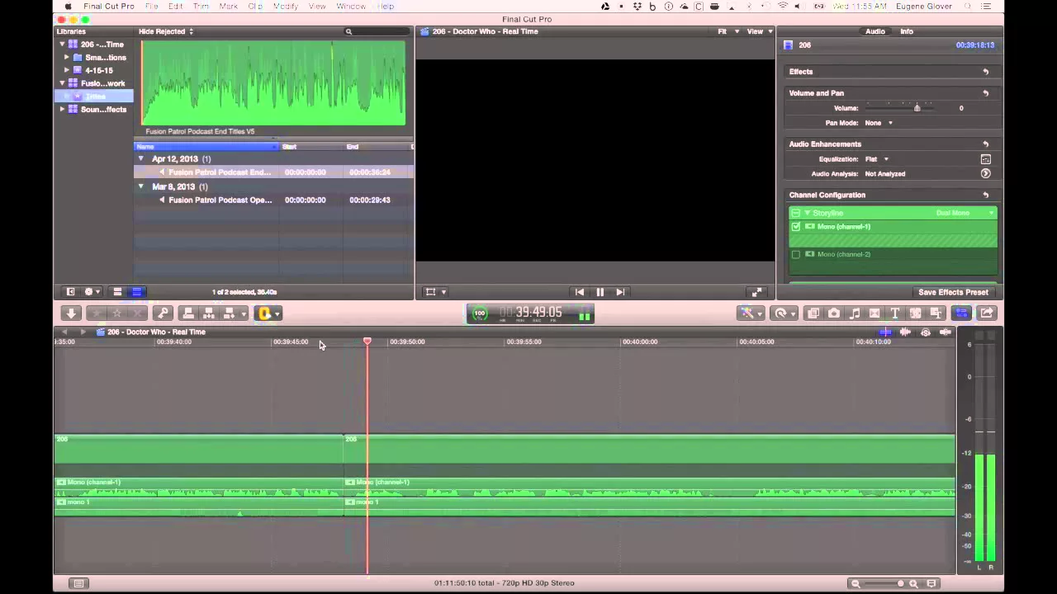Open the Themes Browser

pos(936,313)
